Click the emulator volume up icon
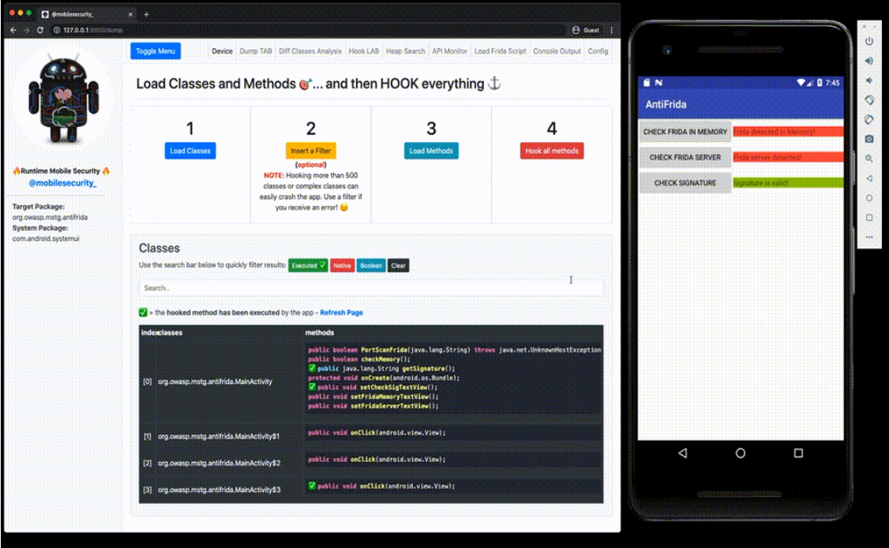 (x=869, y=61)
